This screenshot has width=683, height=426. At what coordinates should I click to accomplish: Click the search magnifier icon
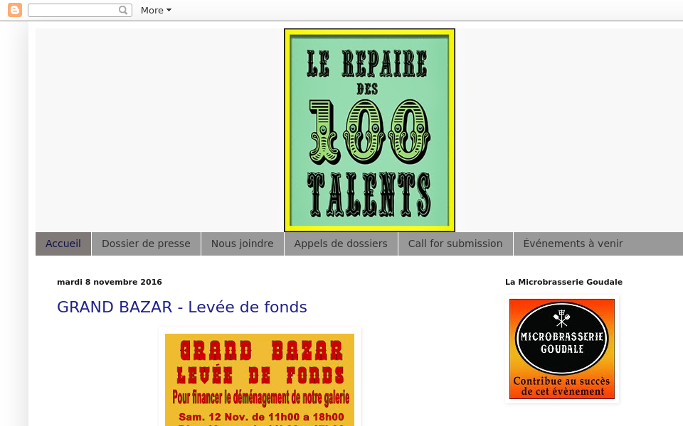coord(123,10)
